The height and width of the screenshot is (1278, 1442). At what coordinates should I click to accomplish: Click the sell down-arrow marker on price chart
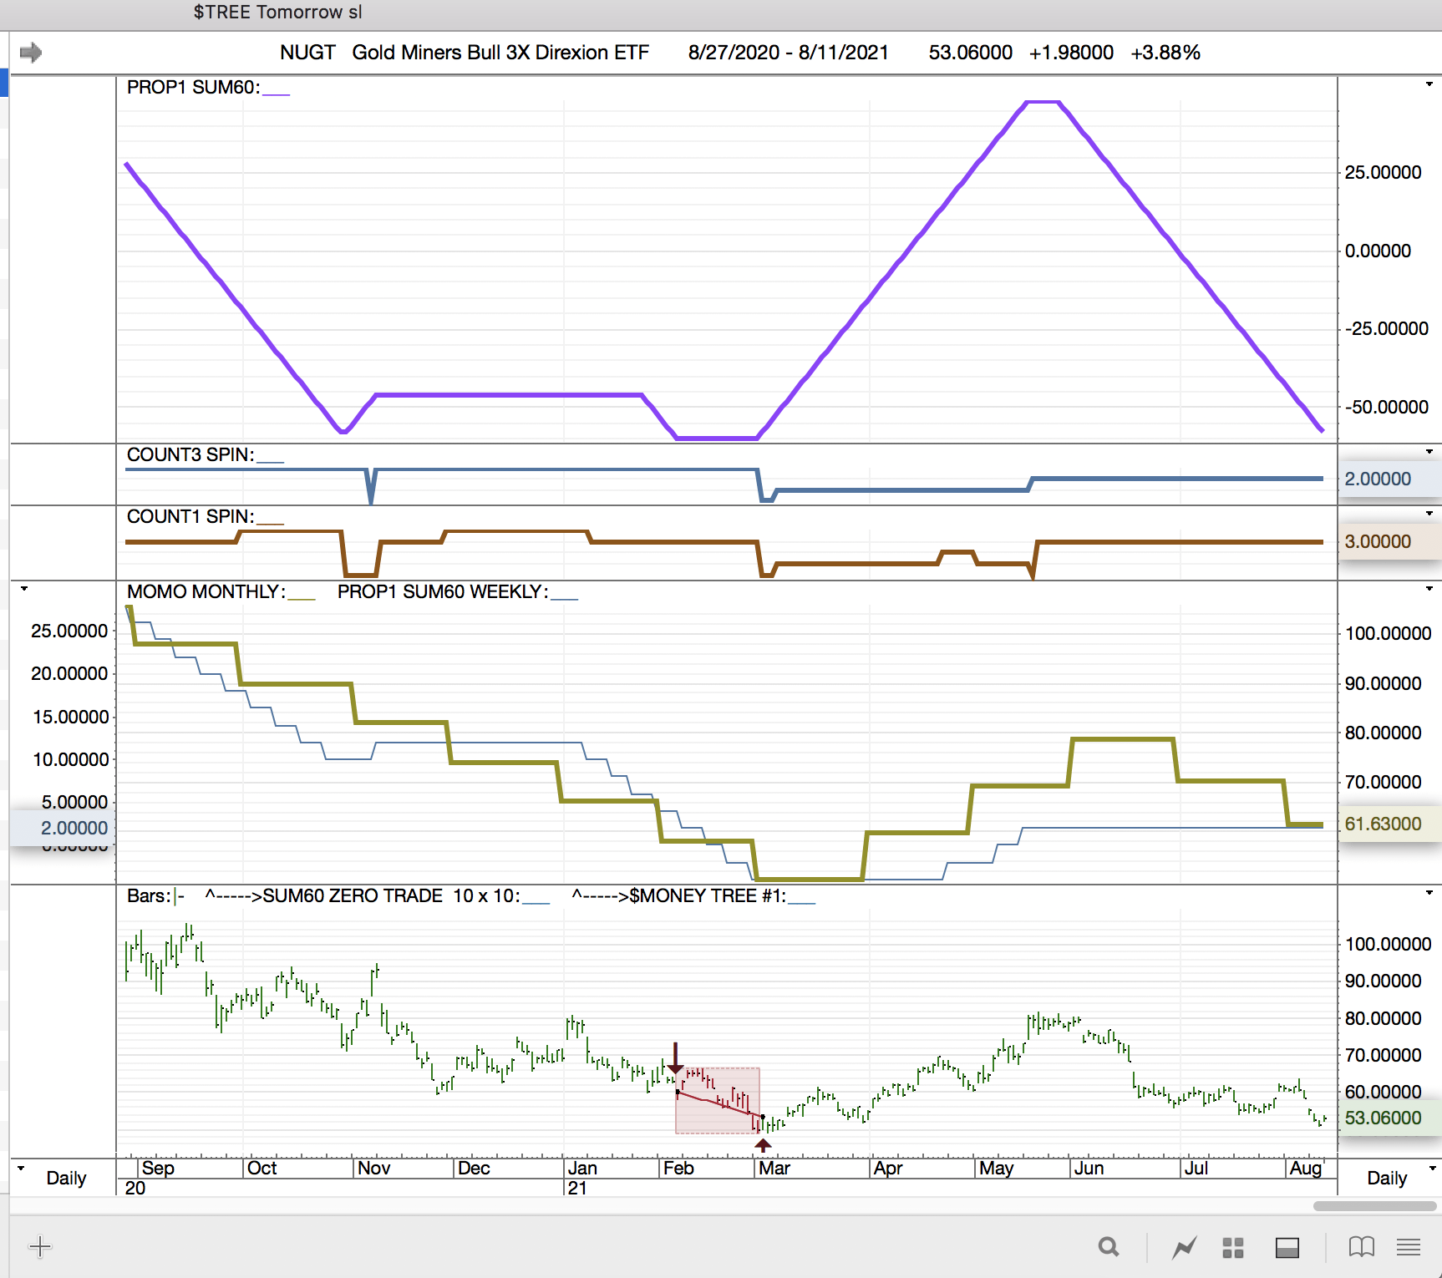675,1059
